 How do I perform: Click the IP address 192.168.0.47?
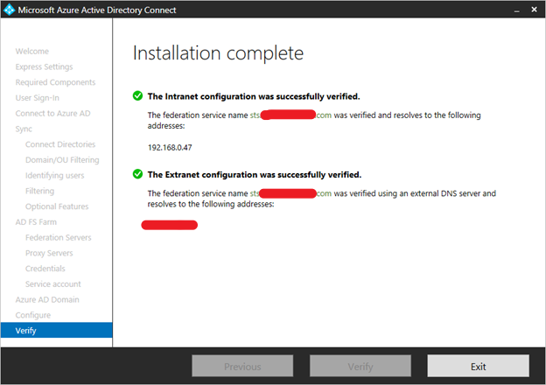click(x=170, y=148)
